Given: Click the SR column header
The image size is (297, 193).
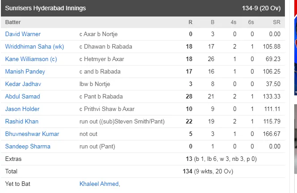Looking at the screenshot, I should coord(276,22).
